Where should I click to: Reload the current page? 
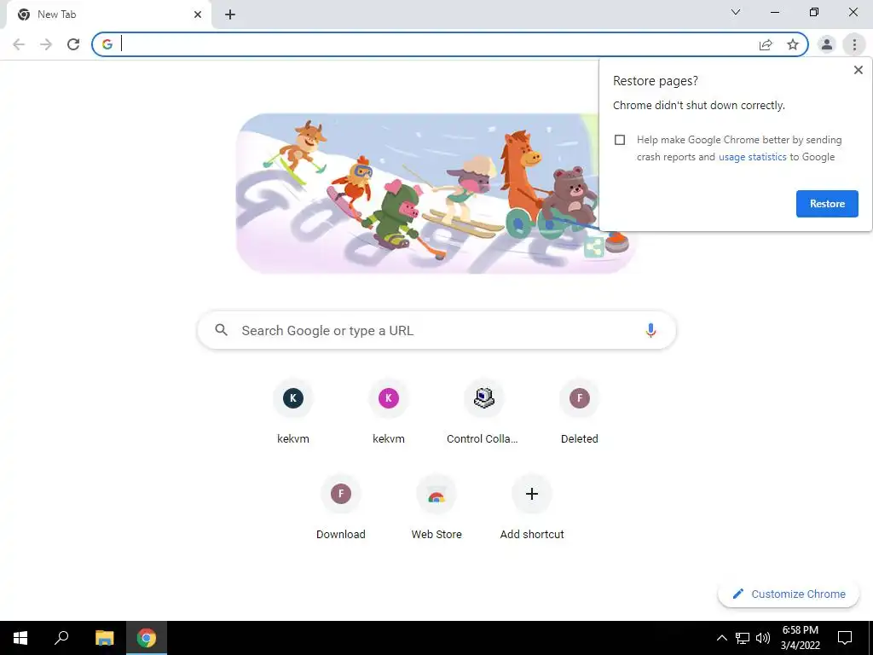click(73, 44)
